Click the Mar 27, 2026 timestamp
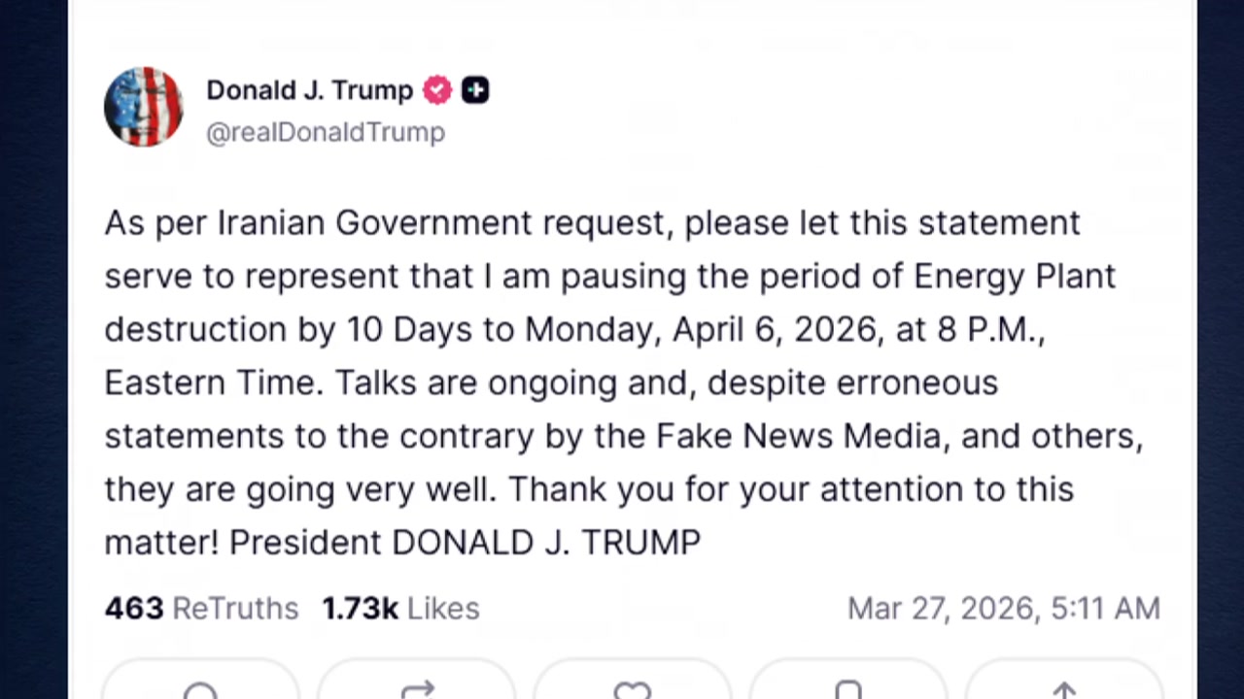This screenshot has width=1244, height=699. pyautogui.click(x=1003, y=609)
